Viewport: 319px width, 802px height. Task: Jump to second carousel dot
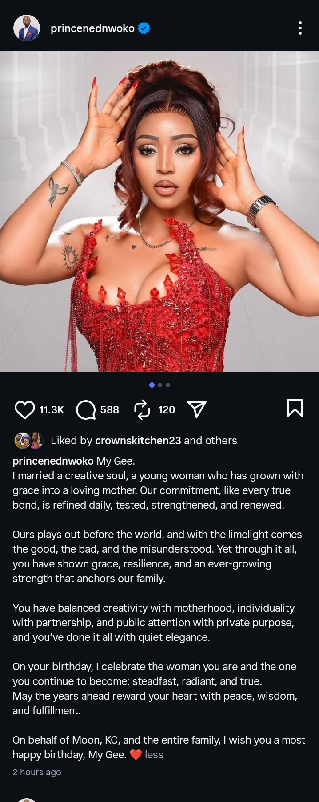pyautogui.click(x=160, y=385)
